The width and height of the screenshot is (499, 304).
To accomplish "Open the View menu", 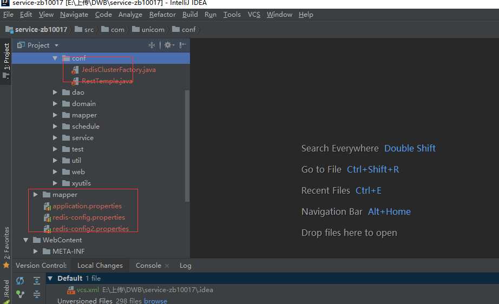I will pyautogui.click(x=46, y=15).
